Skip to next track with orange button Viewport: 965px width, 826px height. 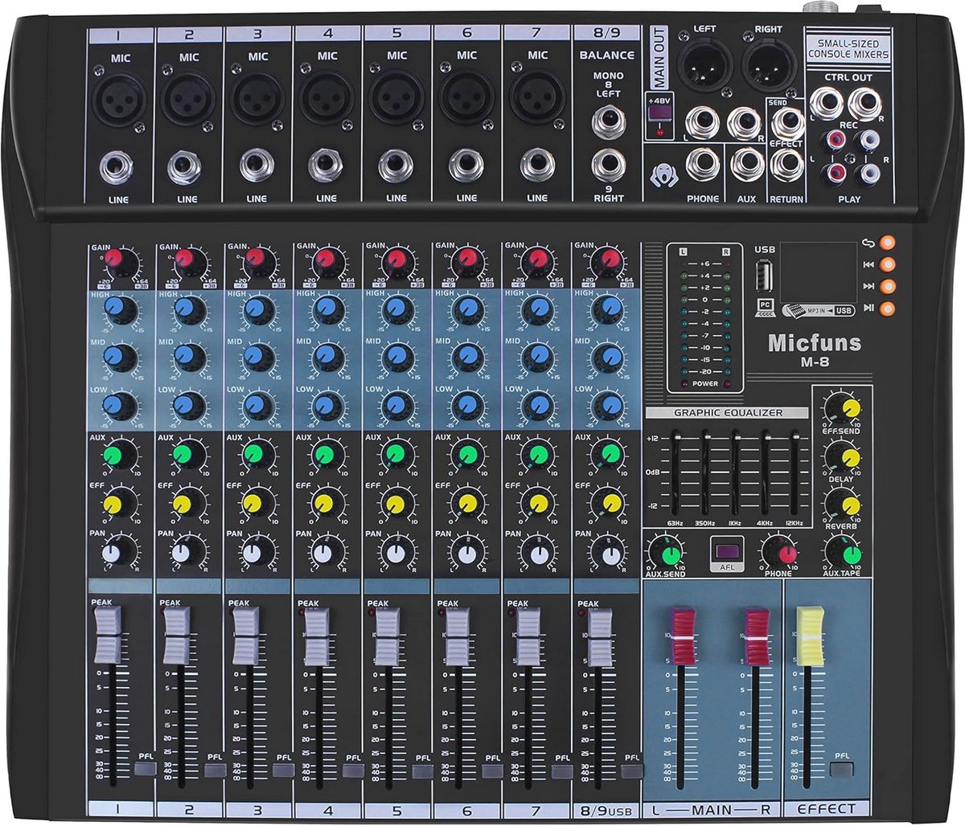[888, 286]
